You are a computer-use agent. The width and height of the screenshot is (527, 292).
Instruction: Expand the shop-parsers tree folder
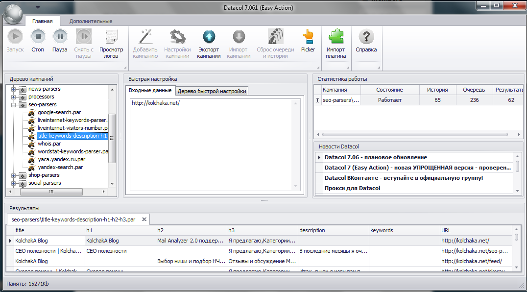[13, 175]
